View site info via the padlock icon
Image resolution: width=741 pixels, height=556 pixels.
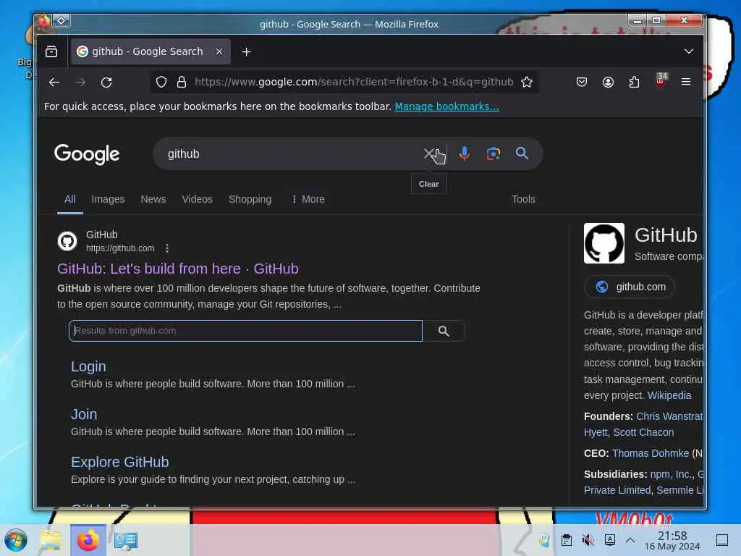(182, 83)
